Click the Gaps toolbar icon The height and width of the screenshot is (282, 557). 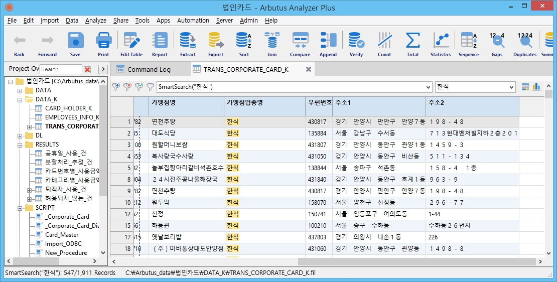coord(497,41)
